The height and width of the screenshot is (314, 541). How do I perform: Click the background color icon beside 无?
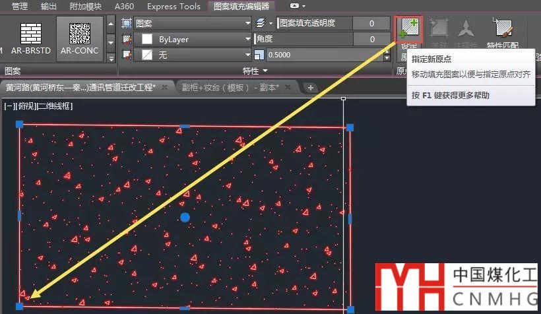[127, 55]
